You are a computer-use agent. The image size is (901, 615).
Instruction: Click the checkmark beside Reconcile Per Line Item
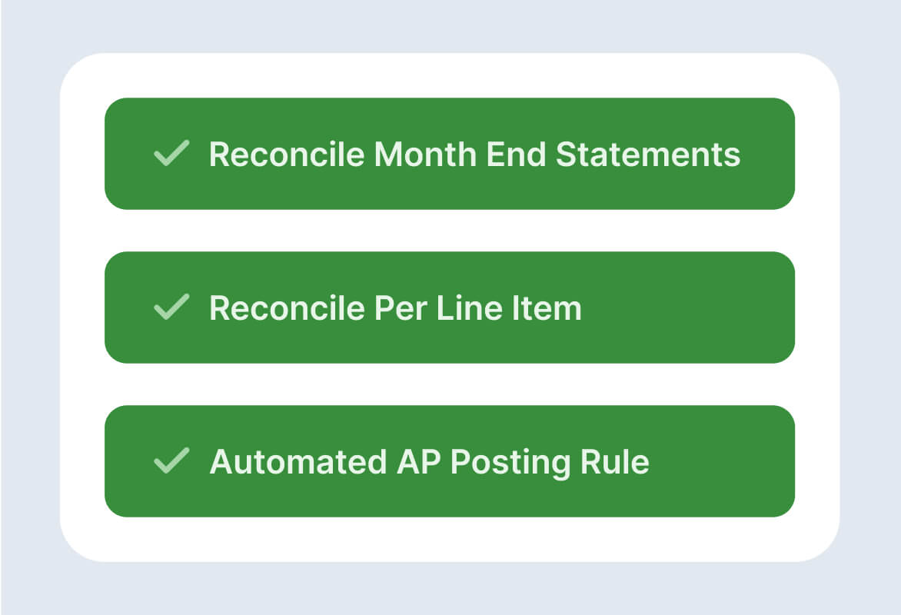click(171, 307)
